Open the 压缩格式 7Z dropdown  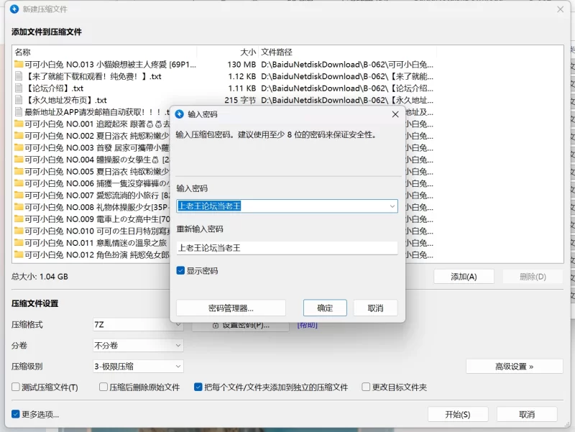tap(138, 325)
